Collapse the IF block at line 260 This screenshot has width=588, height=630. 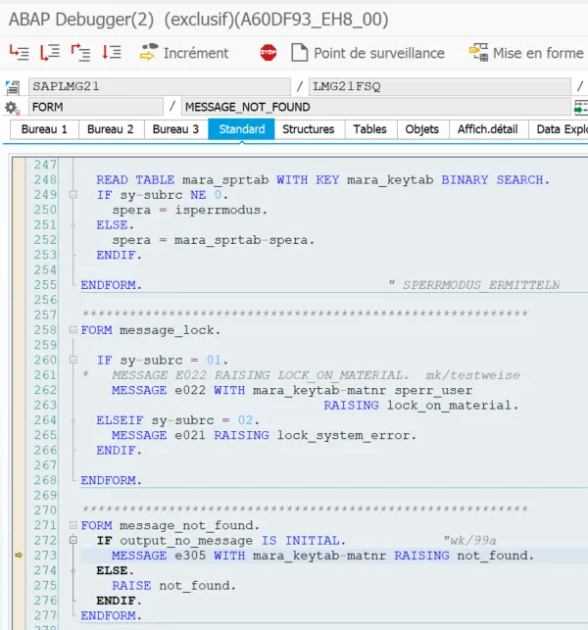(x=73, y=360)
